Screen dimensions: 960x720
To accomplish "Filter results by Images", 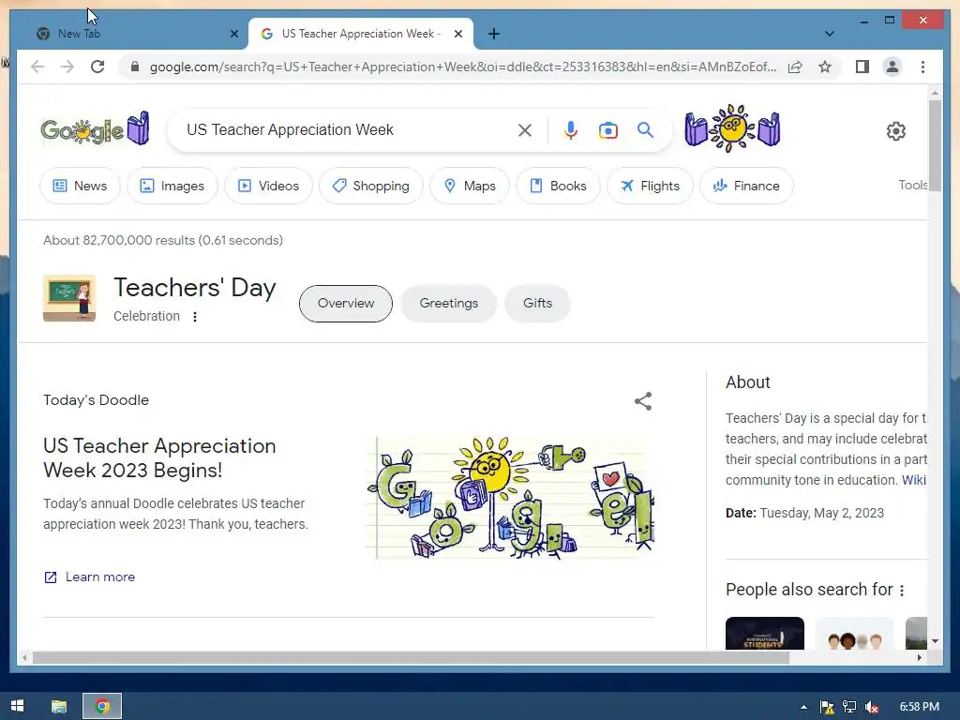I will [172, 186].
